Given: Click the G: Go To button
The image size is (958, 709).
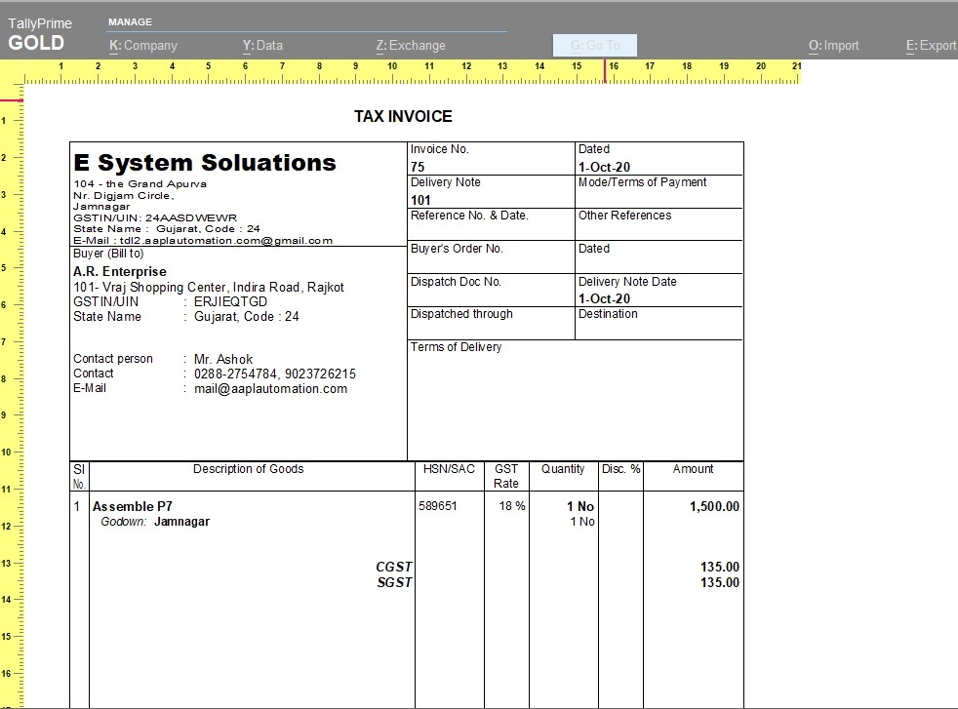Looking at the screenshot, I should click(x=594, y=45).
